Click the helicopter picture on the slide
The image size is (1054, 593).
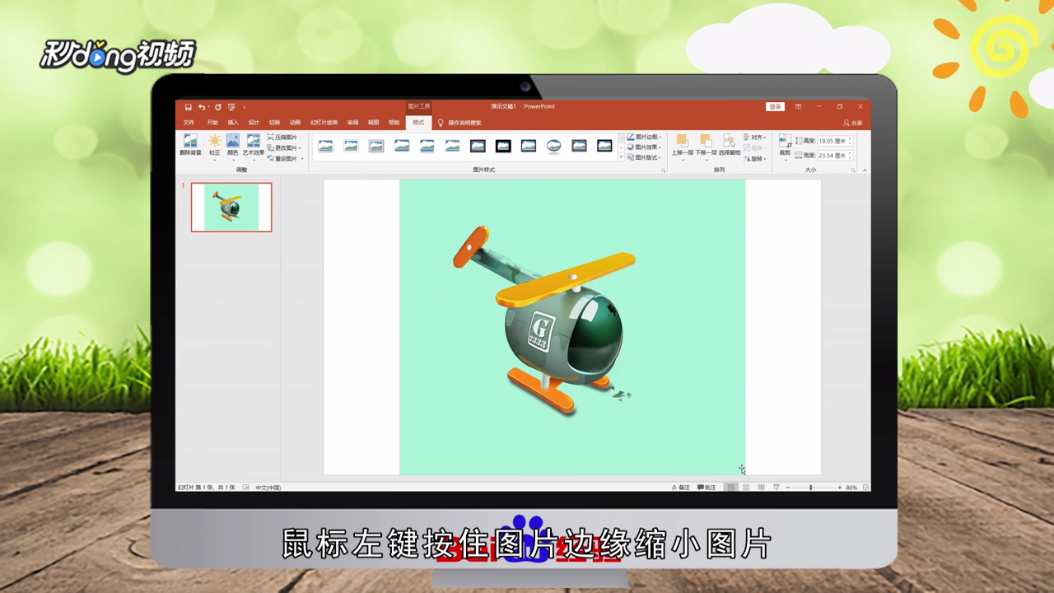(x=572, y=327)
